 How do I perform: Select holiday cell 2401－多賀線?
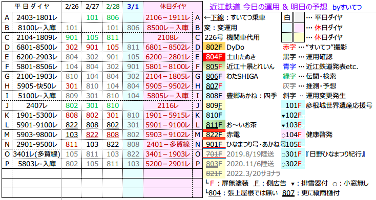click(x=168, y=144)
